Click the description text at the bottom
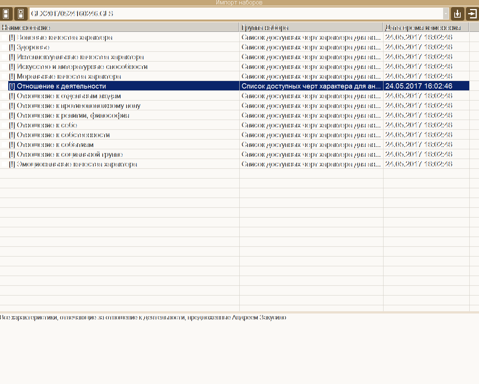The height and width of the screenshot is (384, 479). click(143, 318)
